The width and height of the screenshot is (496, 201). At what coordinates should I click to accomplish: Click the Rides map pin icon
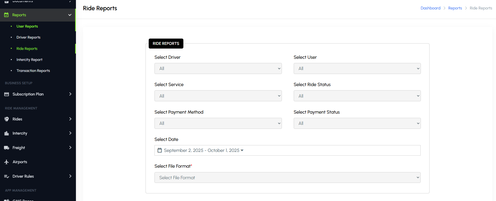(7, 119)
